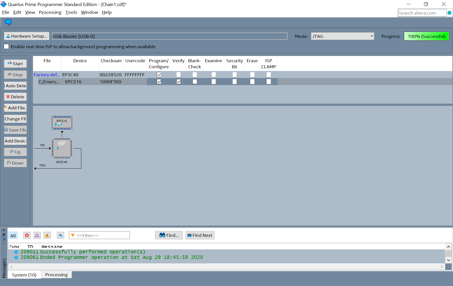Toggle Verify for the EP3C40 row
453x286 pixels.
178,75
